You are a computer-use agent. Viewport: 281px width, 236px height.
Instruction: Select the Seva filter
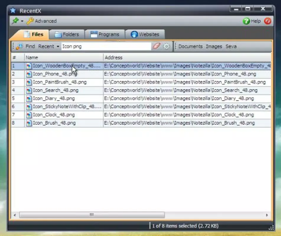231,46
